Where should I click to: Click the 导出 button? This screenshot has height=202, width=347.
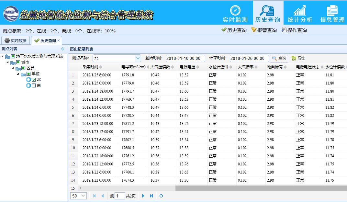click(298, 58)
